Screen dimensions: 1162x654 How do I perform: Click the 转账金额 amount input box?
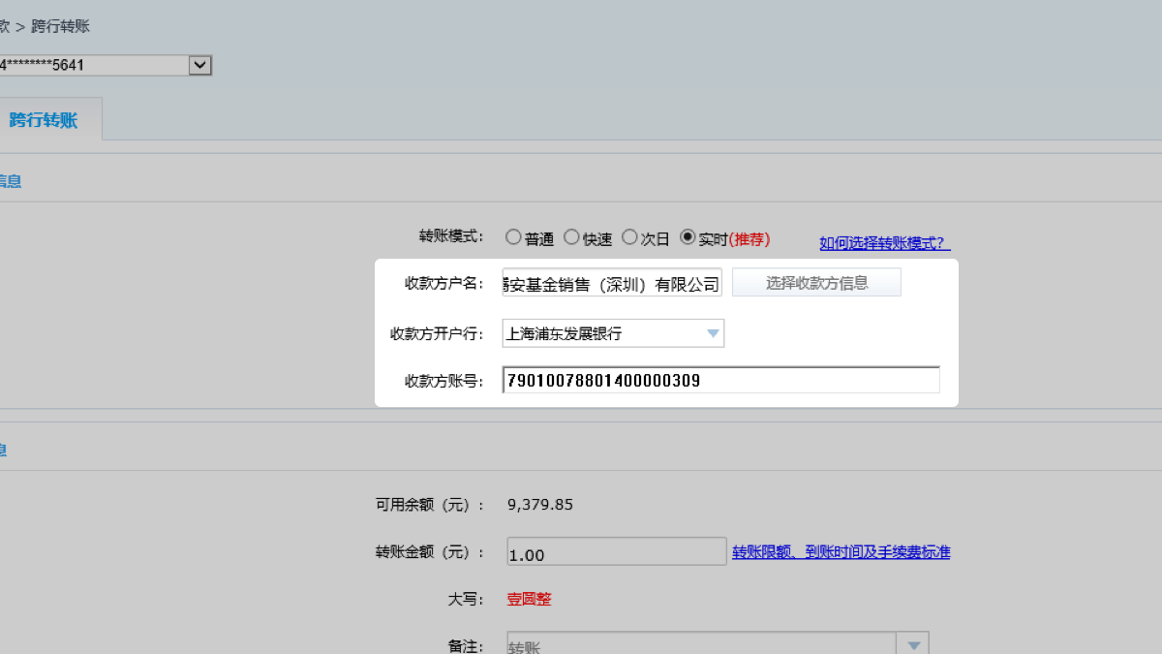(x=616, y=552)
